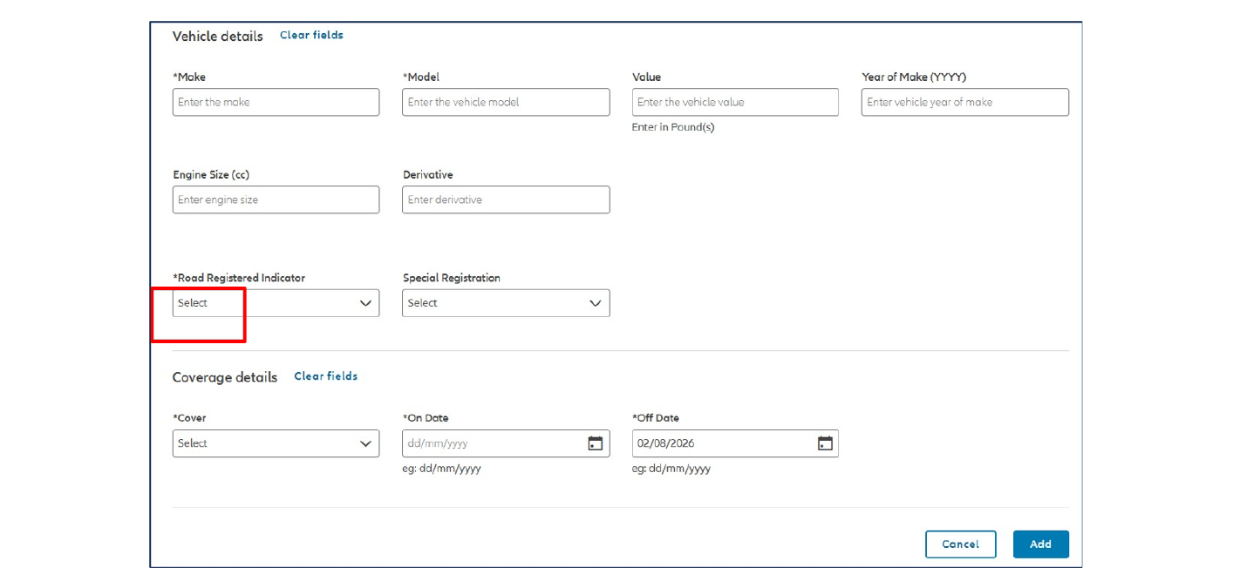Expand the Special Registration dropdown
Viewport: 1233px width, 581px height.
506,303
